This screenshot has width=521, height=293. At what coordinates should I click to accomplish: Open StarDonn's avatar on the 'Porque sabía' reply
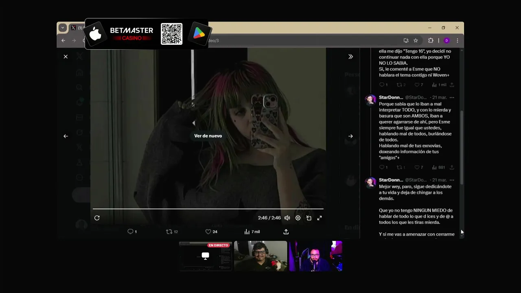pyautogui.click(x=370, y=100)
